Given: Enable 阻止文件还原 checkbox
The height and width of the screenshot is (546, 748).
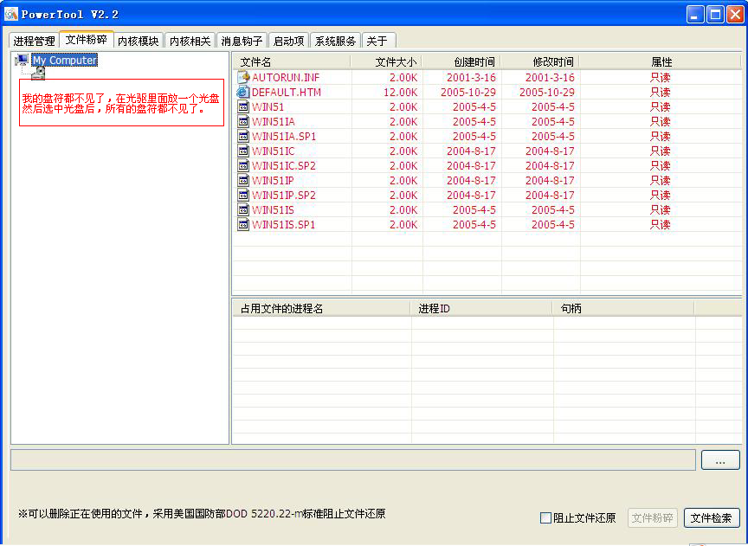Looking at the screenshot, I should pyautogui.click(x=545, y=517).
